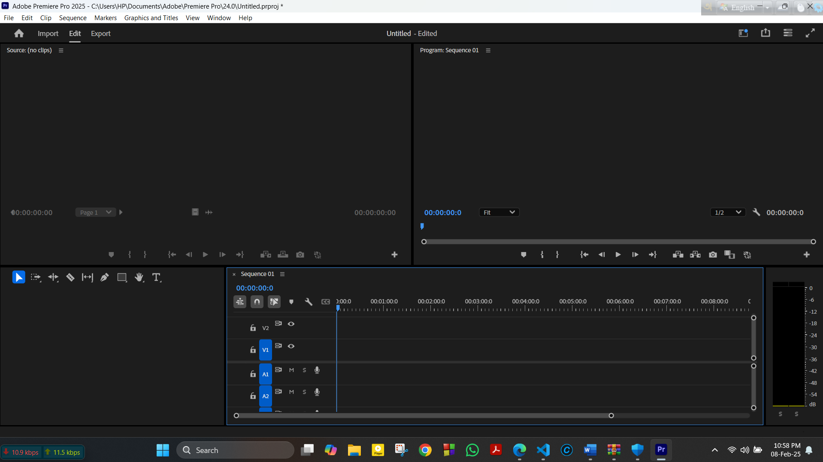Open Program panel menu
This screenshot has width=823, height=462.
488,50
